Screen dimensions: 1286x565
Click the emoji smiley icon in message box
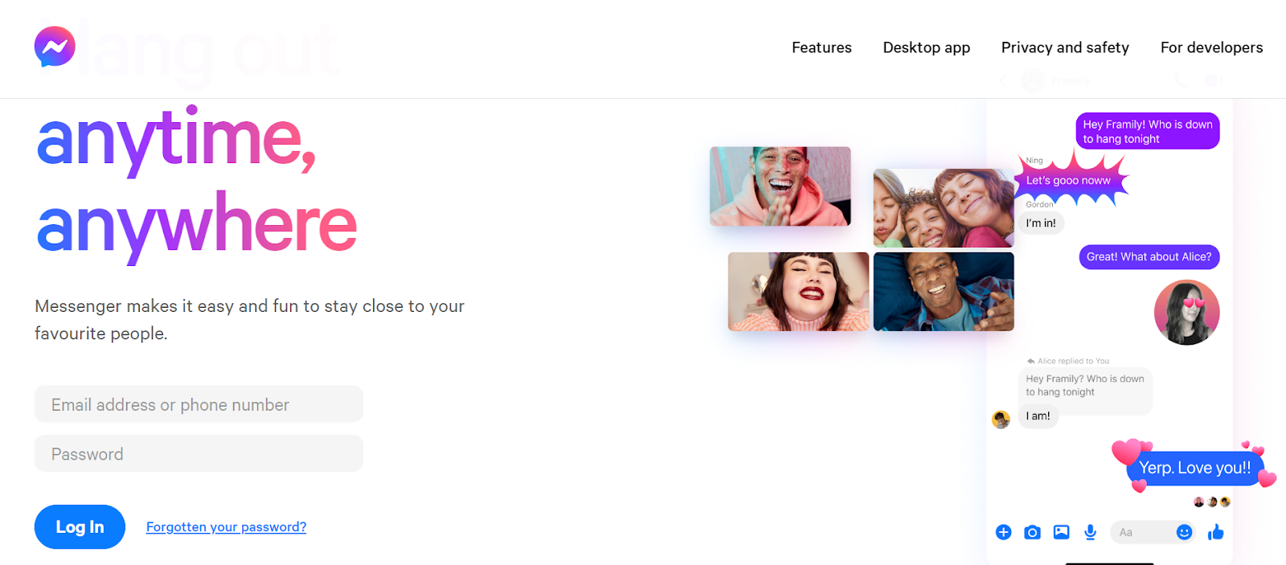1184,532
